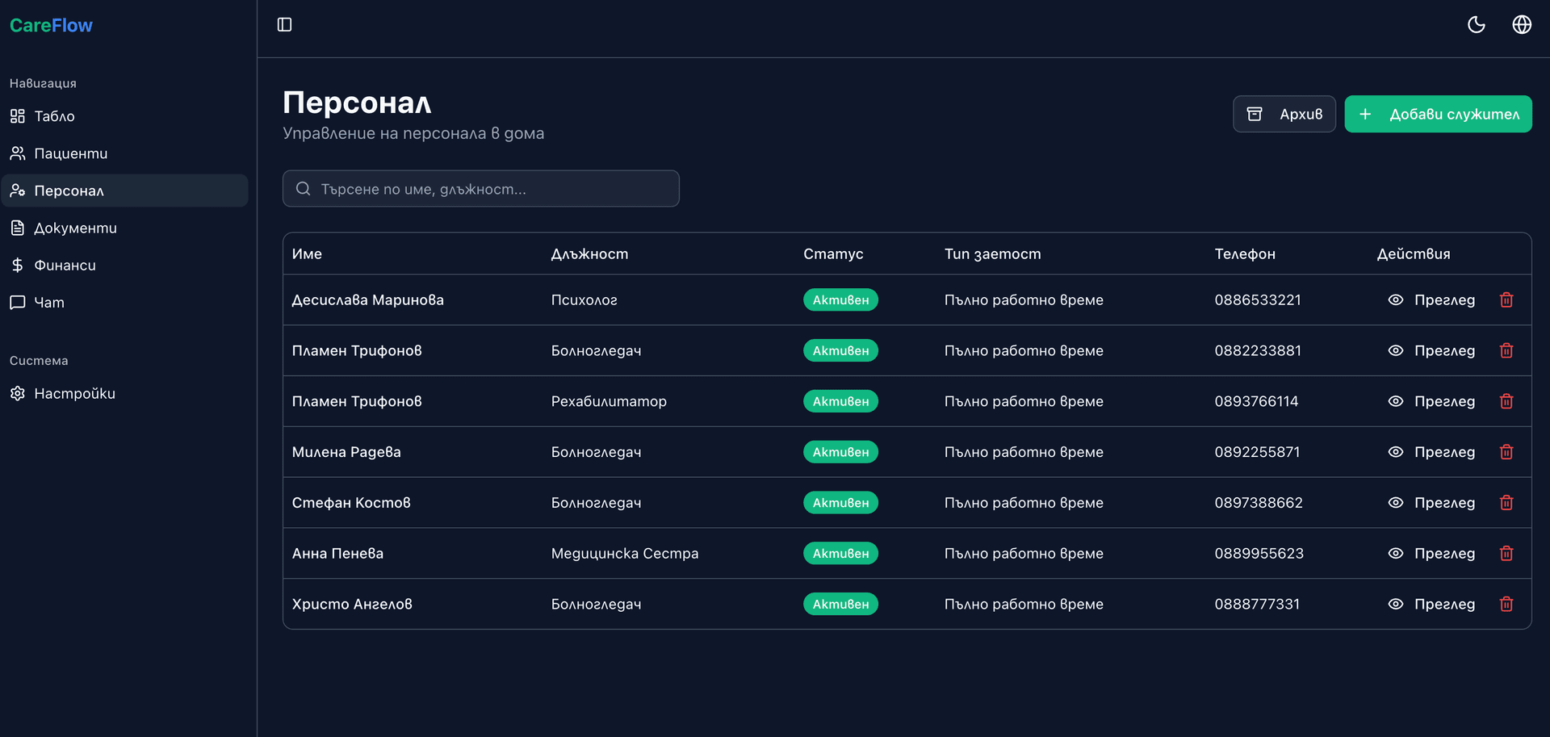Toggle the sidebar collapse icon
1550x737 pixels.
(x=284, y=25)
